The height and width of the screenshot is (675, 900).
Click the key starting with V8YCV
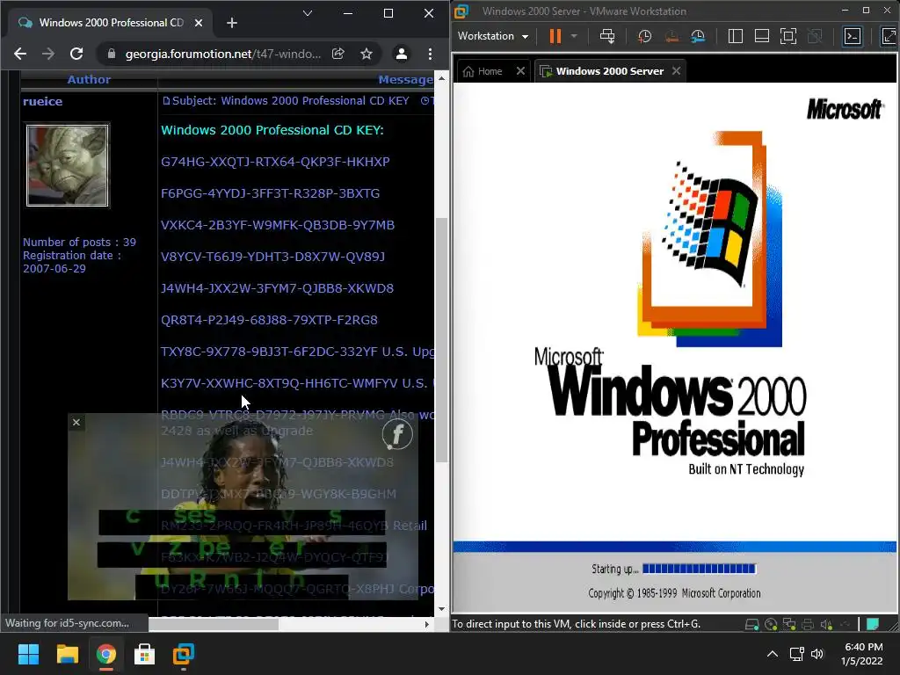[272, 257]
